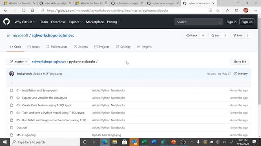The width and height of the screenshot is (261, 146).
Task: Open browser settings and more menu
Action: [255, 11]
